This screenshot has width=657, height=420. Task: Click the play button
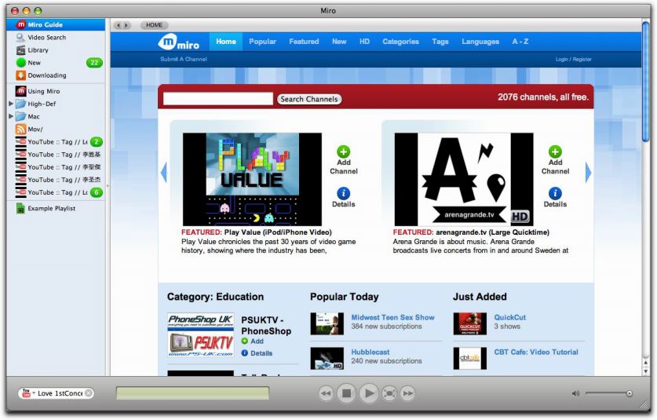369,393
